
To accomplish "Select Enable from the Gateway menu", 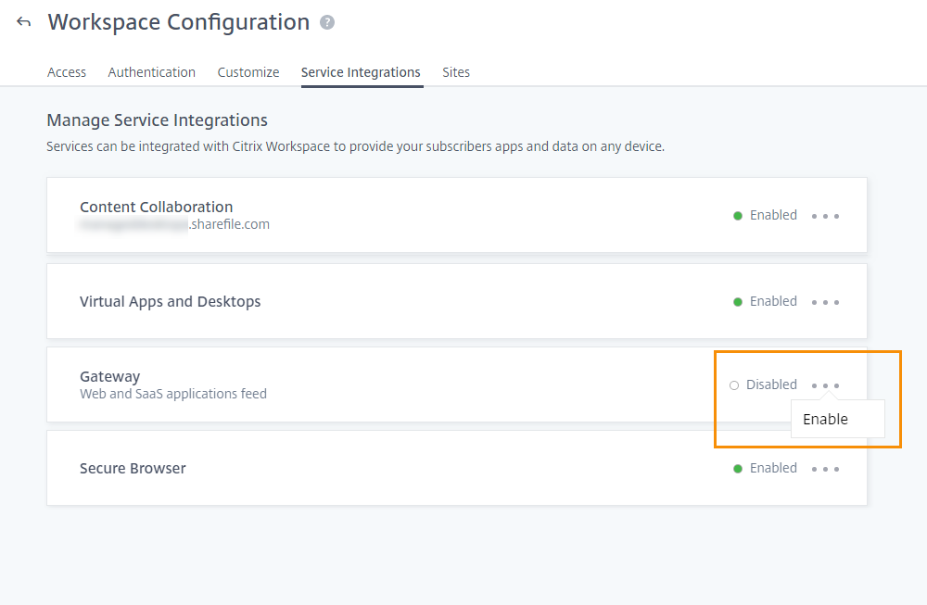I will (826, 419).
